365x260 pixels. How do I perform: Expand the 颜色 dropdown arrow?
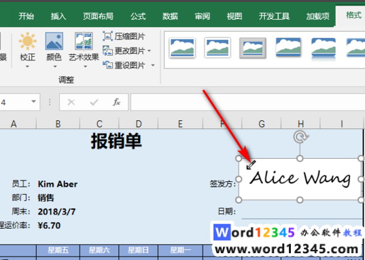55,67
